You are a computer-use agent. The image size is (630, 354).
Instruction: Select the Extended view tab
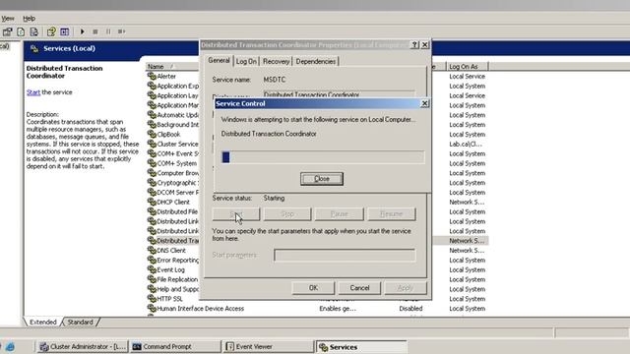(43, 322)
